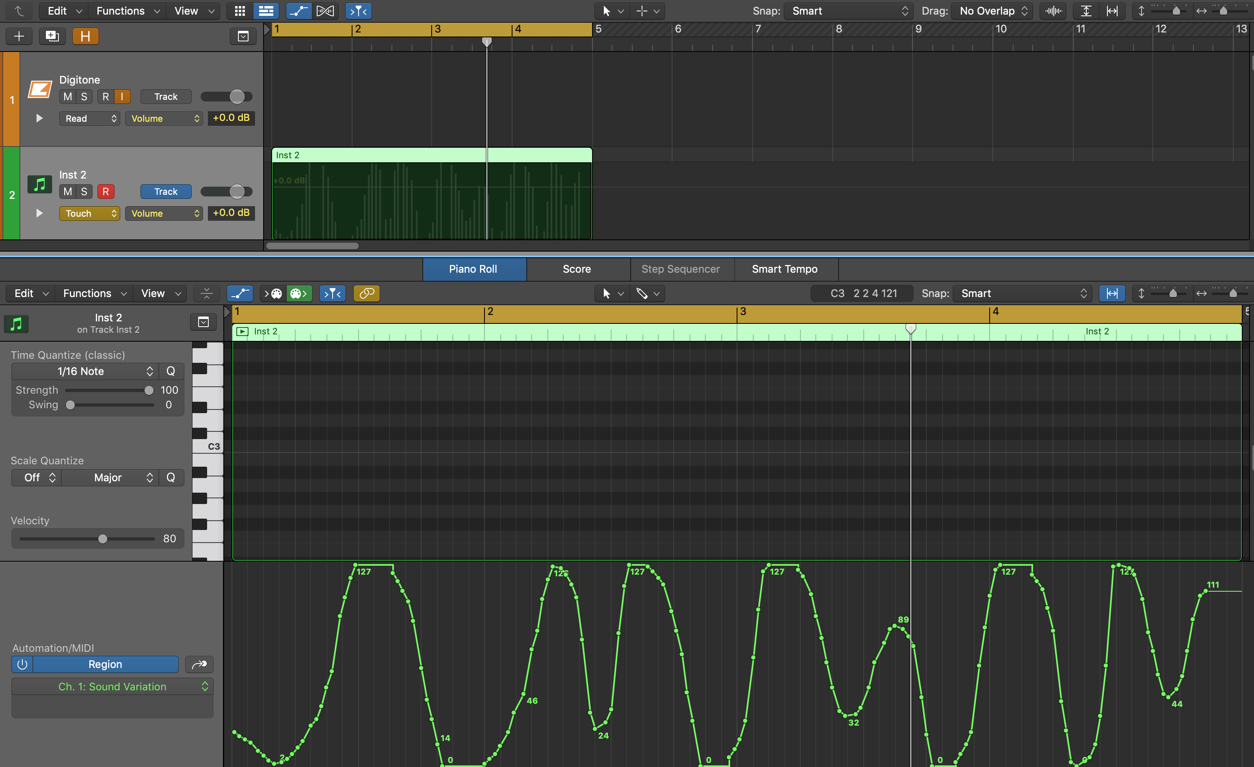Open Touch automation mode dropdown
Image resolution: width=1254 pixels, height=767 pixels.
click(x=90, y=213)
